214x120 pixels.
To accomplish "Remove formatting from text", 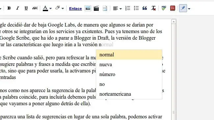I will coord(153,8).
